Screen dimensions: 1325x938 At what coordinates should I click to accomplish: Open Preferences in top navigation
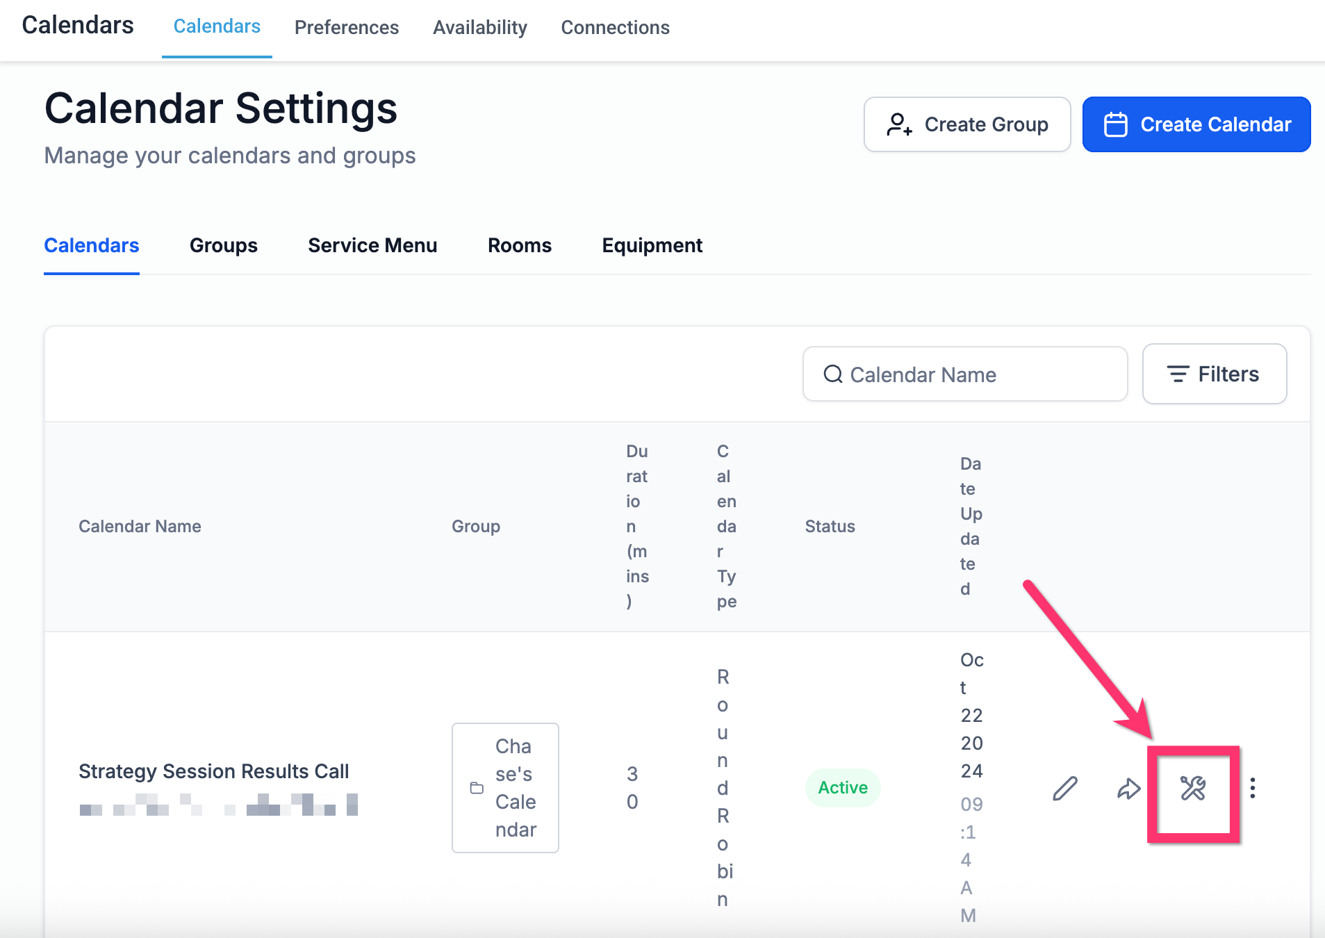(347, 27)
